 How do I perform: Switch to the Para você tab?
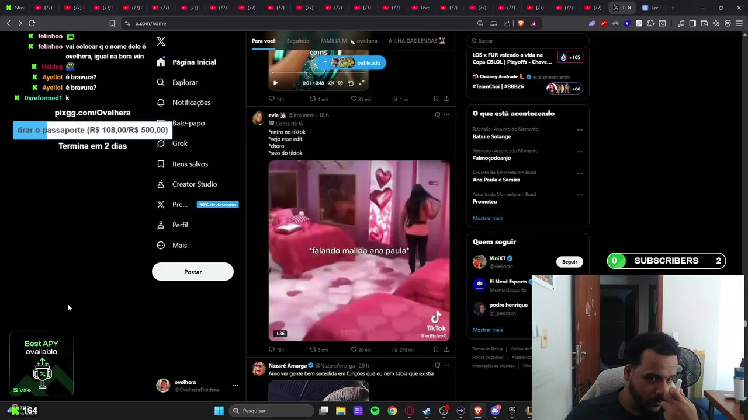click(x=264, y=41)
